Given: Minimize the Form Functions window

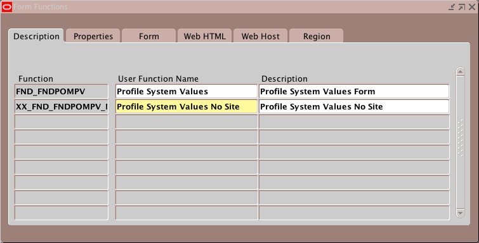Looking at the screenshot, I should pos(452,7).
